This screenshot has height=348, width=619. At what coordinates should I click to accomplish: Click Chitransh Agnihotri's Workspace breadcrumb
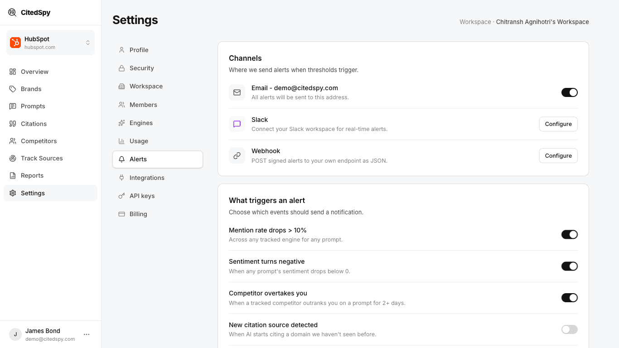pyautogui.click(x=542, y=22)
